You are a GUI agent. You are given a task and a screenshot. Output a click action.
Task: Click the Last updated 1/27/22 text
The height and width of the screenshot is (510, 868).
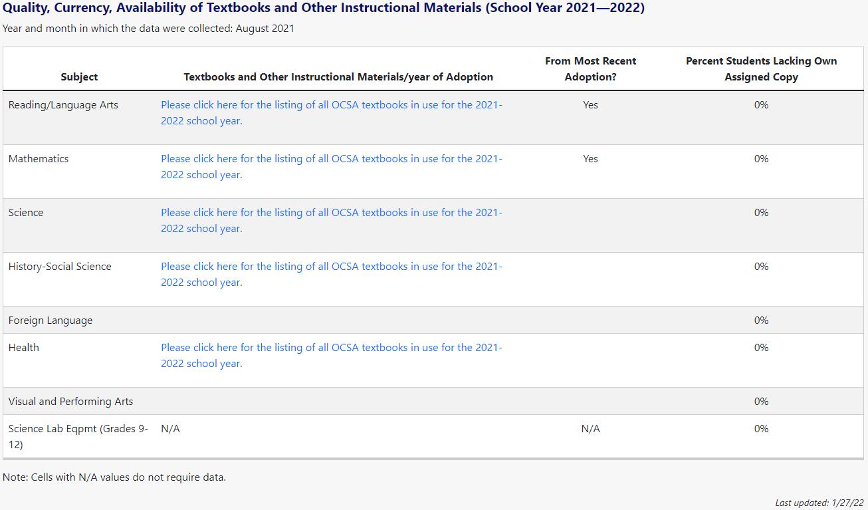click(x=819, y=503)
